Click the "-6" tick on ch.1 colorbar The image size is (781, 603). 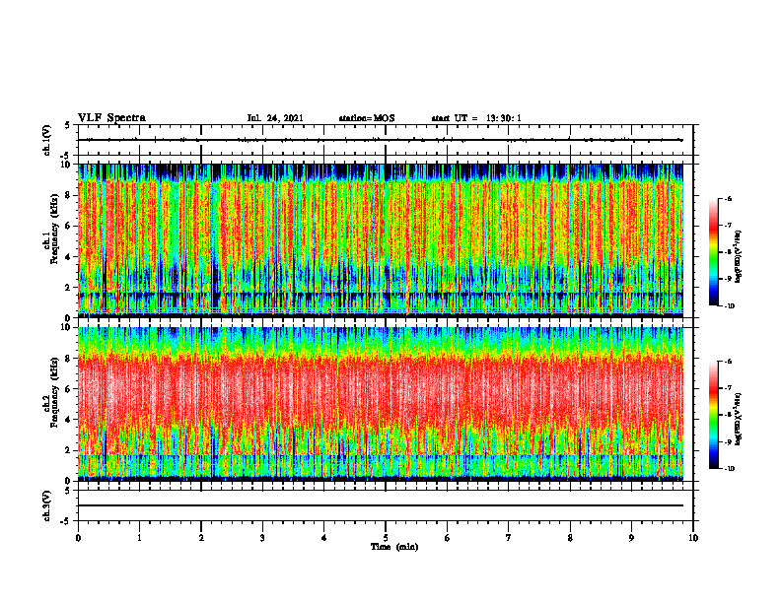point(728,198)
